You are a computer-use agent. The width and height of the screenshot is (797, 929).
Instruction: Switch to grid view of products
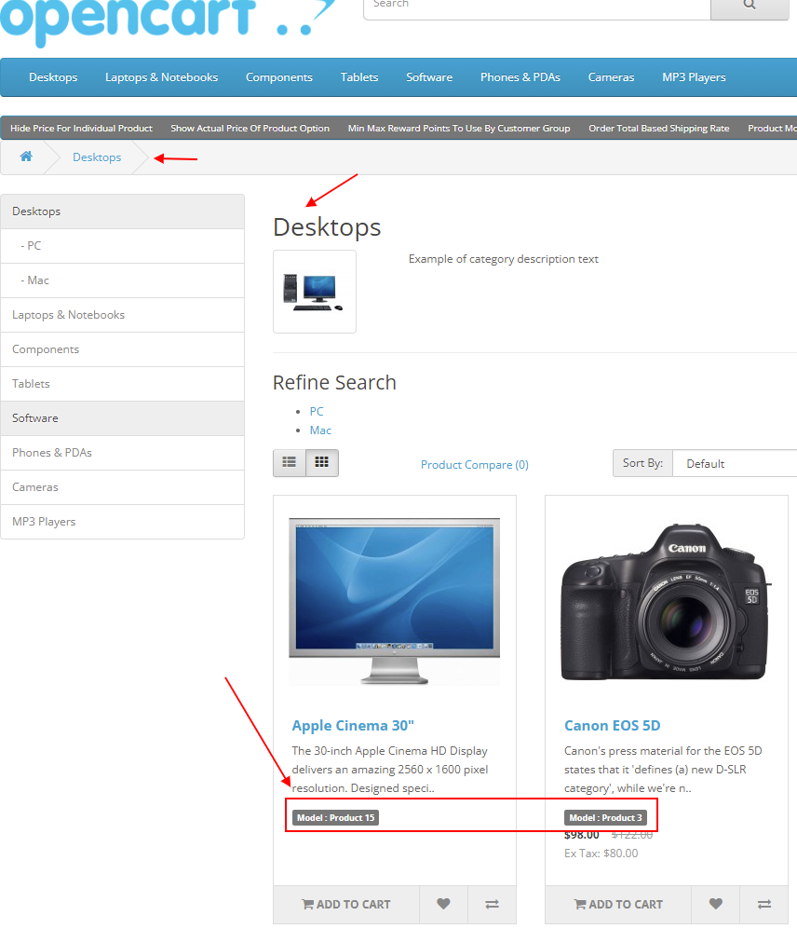pos(322,462)
